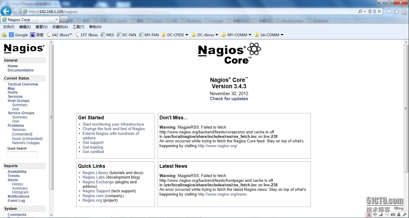
Task: Open the browser Tools gear icon
Action: tap(404, 11)
